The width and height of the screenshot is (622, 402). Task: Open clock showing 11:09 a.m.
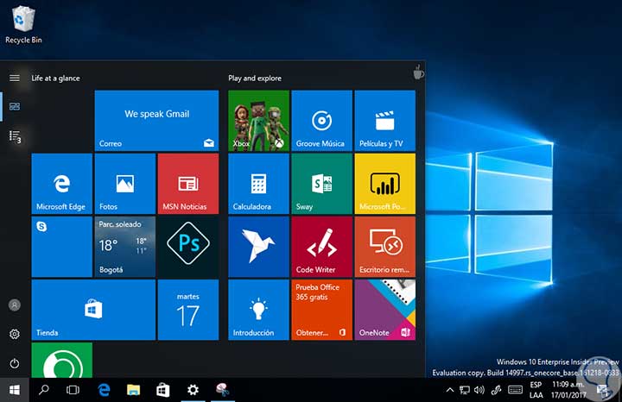(568, 390)
